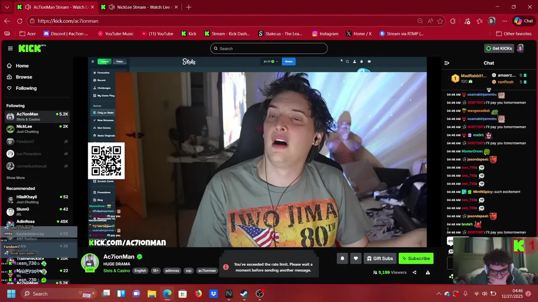
Task: Add this page to favorites star
Action: (x=440, y=21)
